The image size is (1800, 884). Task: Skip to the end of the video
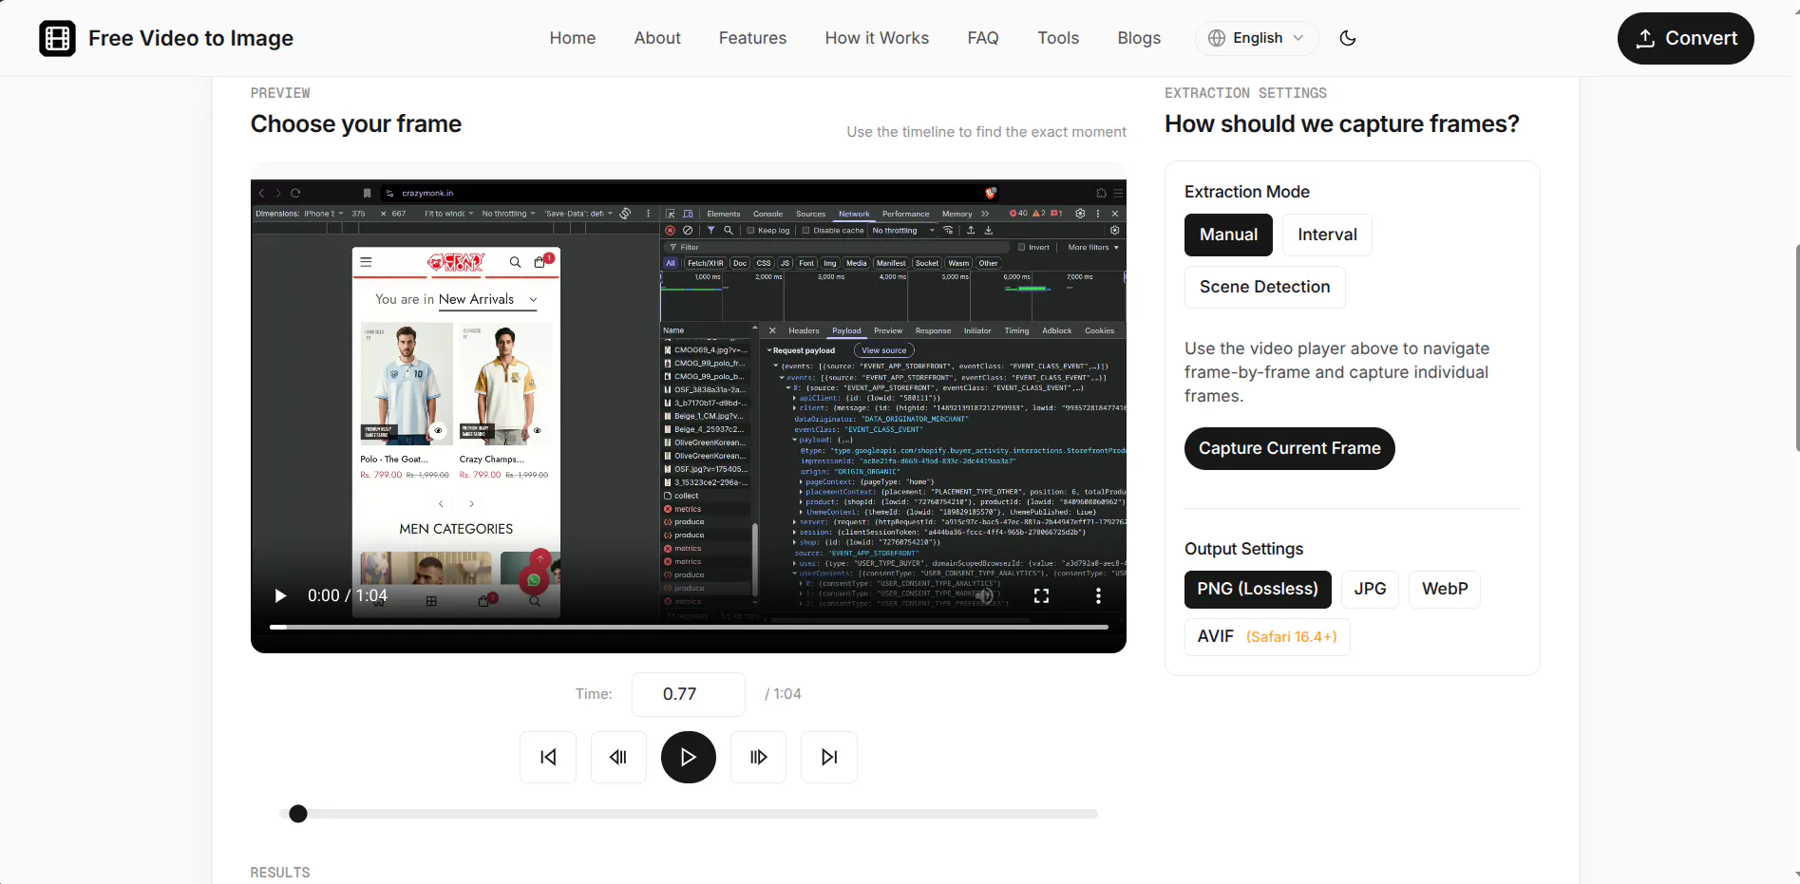click(x=829, y=757)
